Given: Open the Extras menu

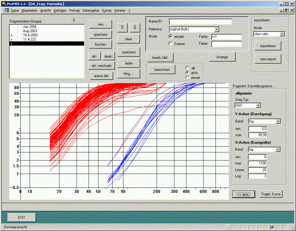Looking at the screenshot, I should point(107,10).
